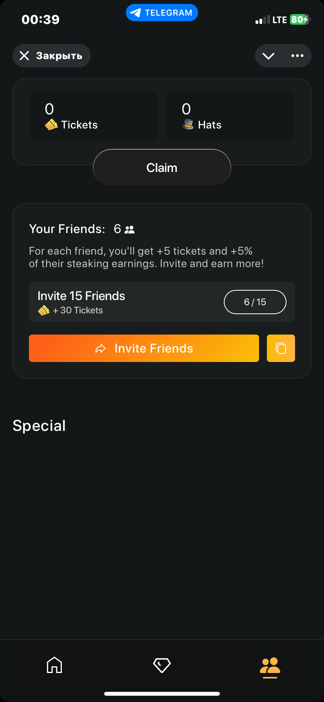
Task: Open the 0 Hats balance card
Action: click(230, 116)
